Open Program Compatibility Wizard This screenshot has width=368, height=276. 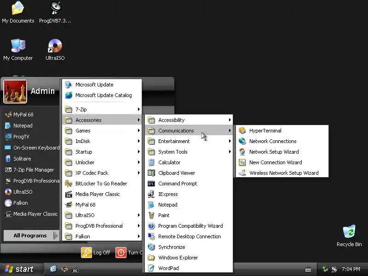pyautogui.click(x=189, y=226)
